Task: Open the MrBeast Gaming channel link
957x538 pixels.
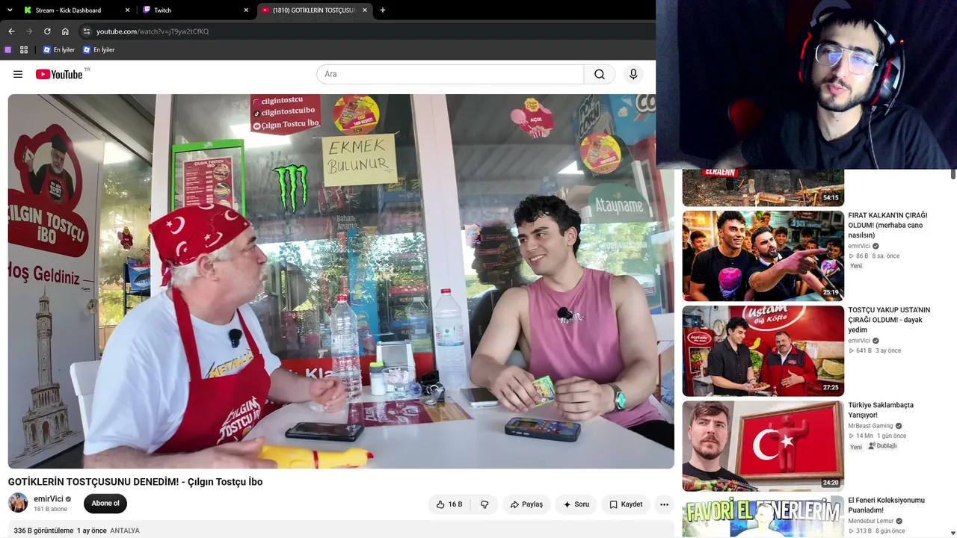Action: (x=870, y=426)
